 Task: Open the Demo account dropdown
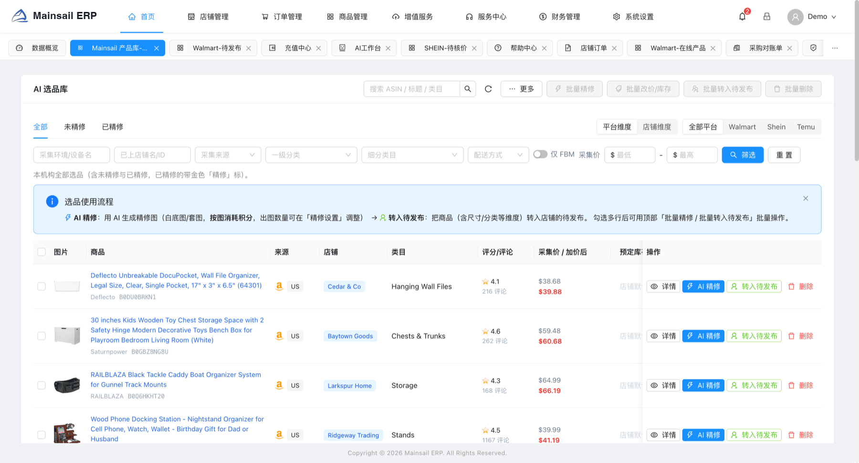(812, 17)
